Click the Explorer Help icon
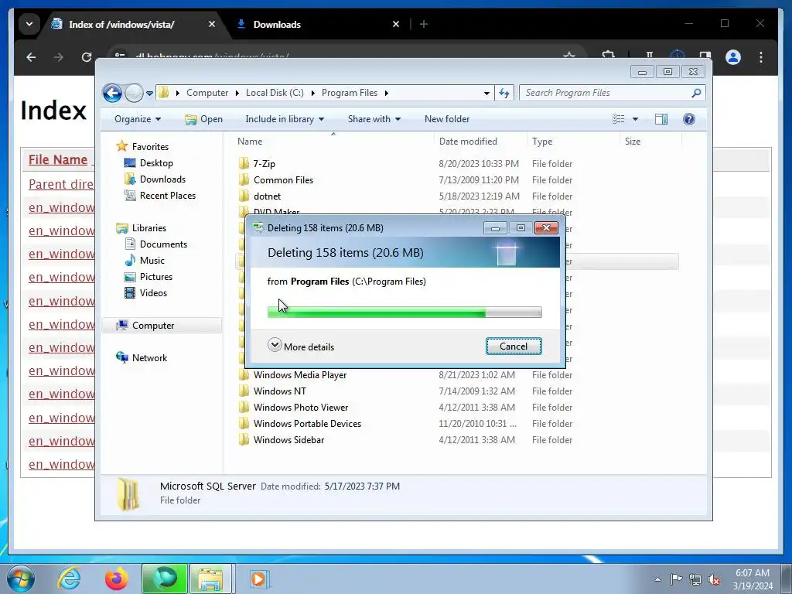This screenshot has height=594, width=792. 689,119
